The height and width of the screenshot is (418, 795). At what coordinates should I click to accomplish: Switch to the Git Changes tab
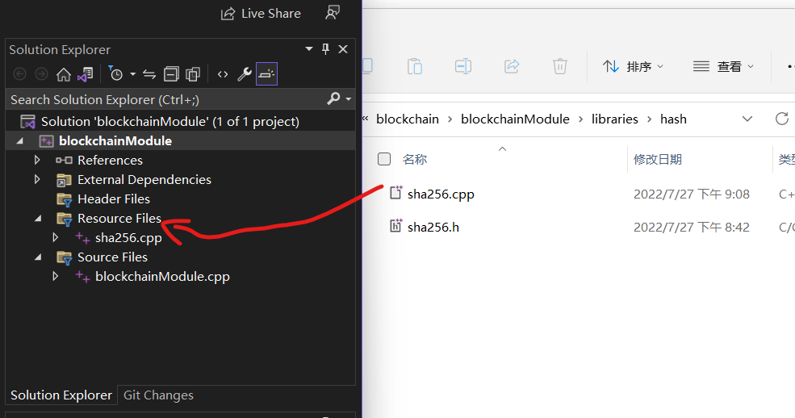pos(159,395)
